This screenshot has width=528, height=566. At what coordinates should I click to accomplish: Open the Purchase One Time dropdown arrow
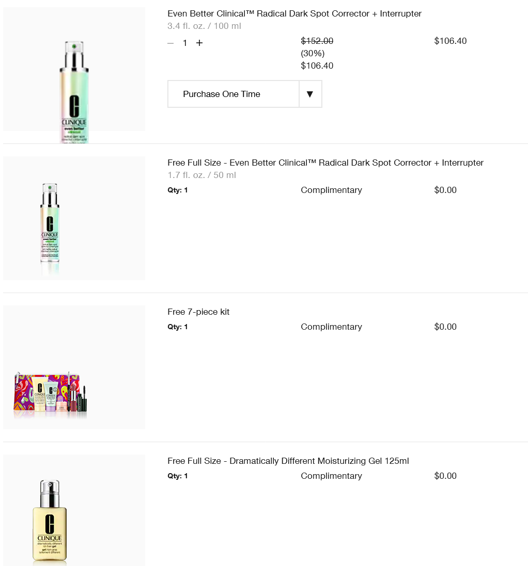tap(309, 94)
